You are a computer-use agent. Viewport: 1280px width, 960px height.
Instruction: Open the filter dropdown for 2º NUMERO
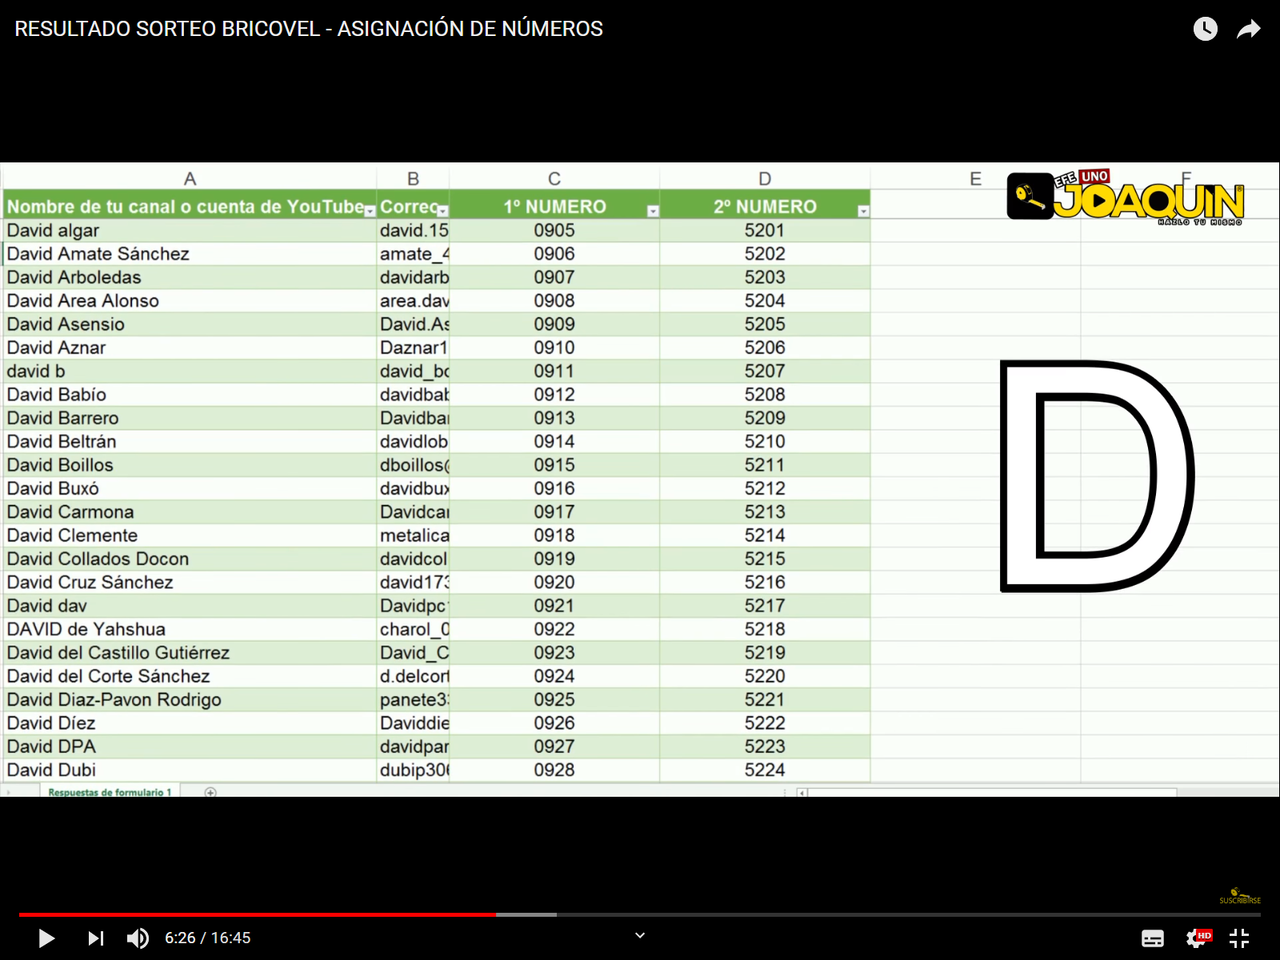pos(863,211)
